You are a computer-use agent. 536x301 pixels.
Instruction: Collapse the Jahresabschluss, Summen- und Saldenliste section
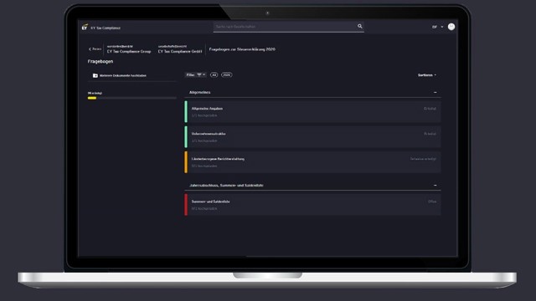click(x=435, y=186)
